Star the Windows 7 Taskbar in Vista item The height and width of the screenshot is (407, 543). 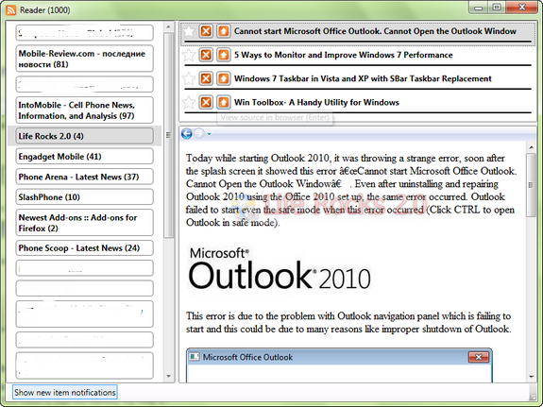tap(189, 78)
